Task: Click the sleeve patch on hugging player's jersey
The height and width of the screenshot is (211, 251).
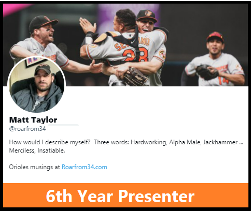Action: click(162, 54)
